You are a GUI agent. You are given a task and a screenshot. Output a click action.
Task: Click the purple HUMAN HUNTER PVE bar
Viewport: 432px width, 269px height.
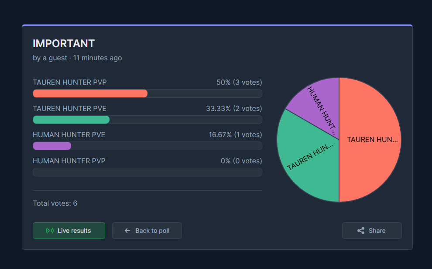point(52,146)
